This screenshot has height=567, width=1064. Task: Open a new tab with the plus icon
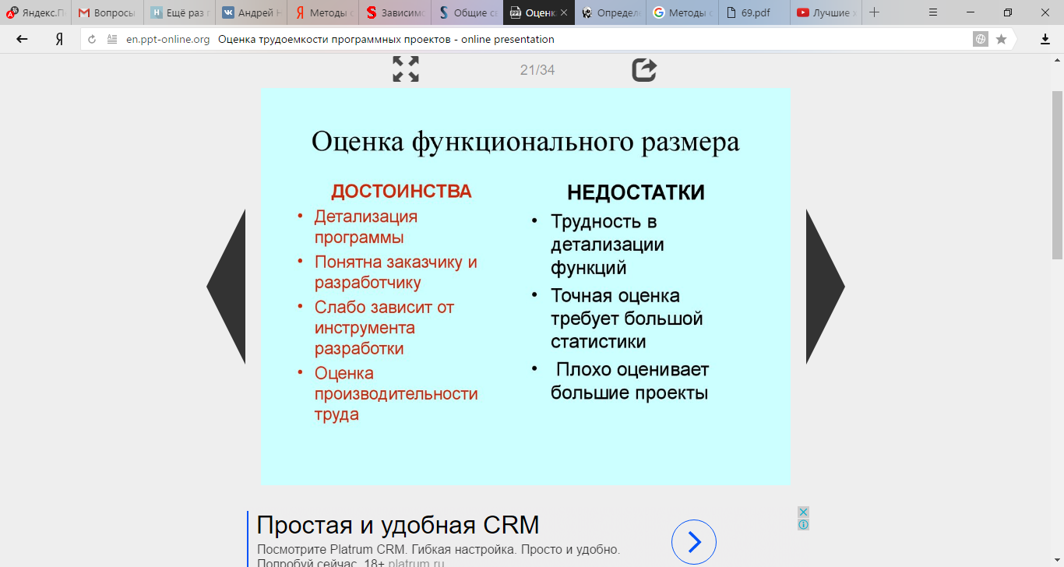(x=875, y=12)
